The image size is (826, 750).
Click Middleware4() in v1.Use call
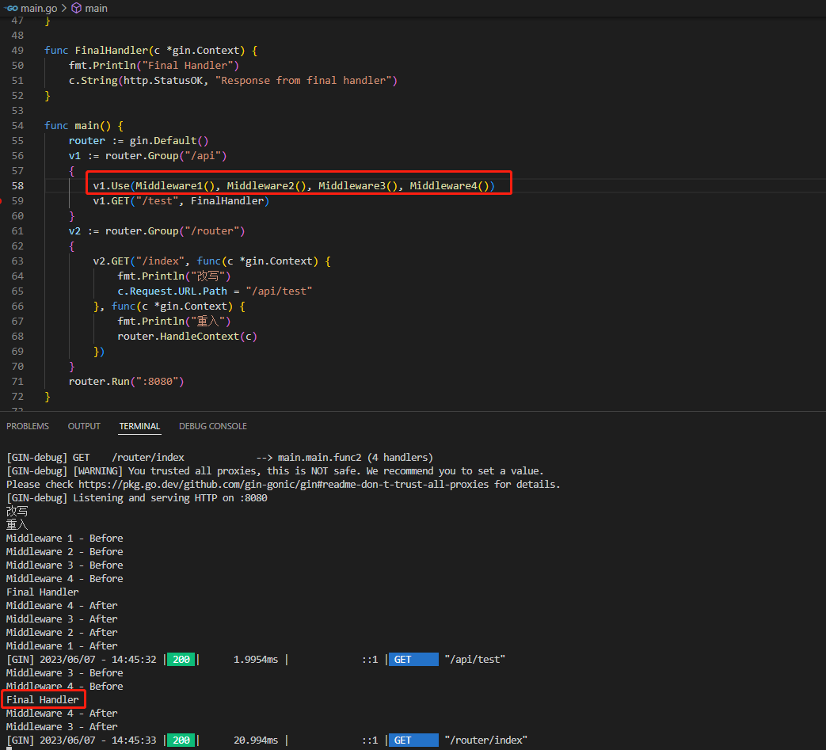click(x=449, y=186)
